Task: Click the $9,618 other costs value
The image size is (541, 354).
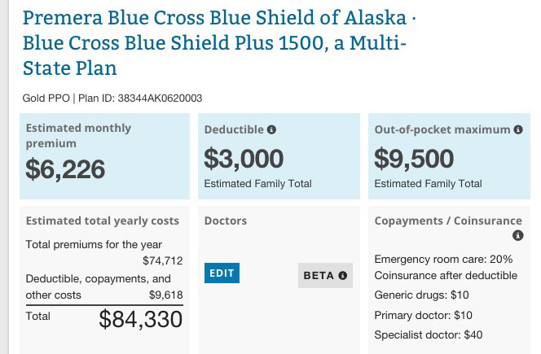Action: (165, 295)
